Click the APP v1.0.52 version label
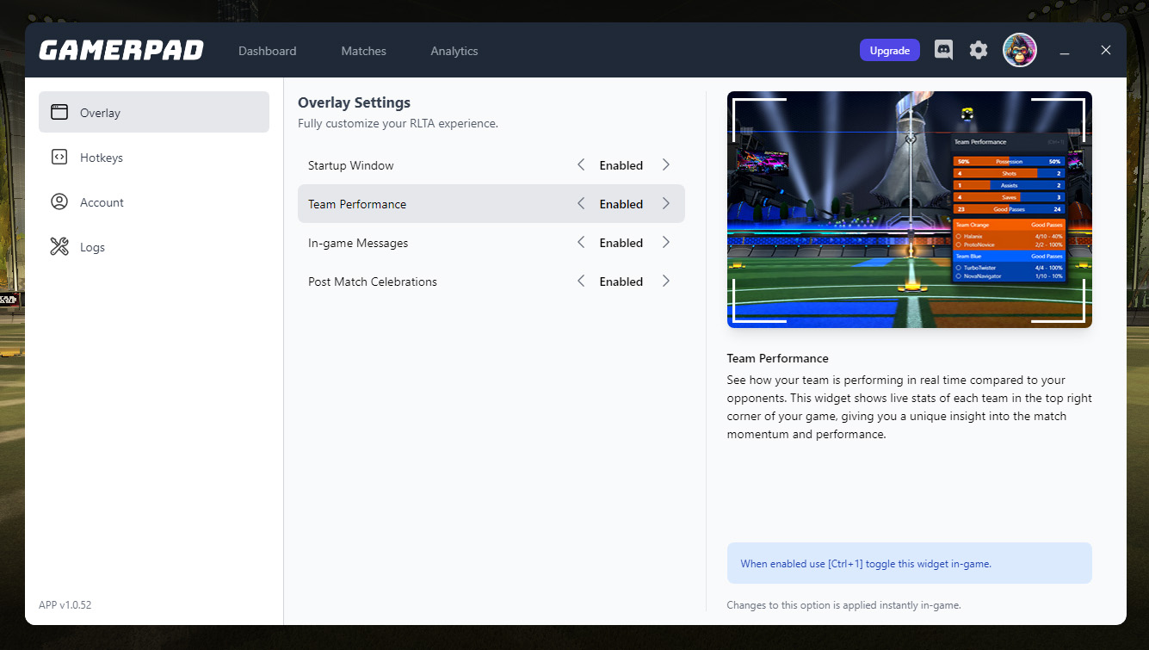1149x650 pixels. tap(65, 604)
